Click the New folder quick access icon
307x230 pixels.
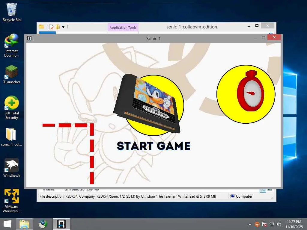tap(58, 27)
